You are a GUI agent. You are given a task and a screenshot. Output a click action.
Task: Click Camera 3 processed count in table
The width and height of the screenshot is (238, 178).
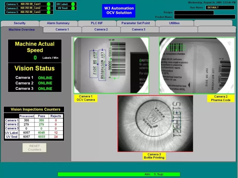26,128
